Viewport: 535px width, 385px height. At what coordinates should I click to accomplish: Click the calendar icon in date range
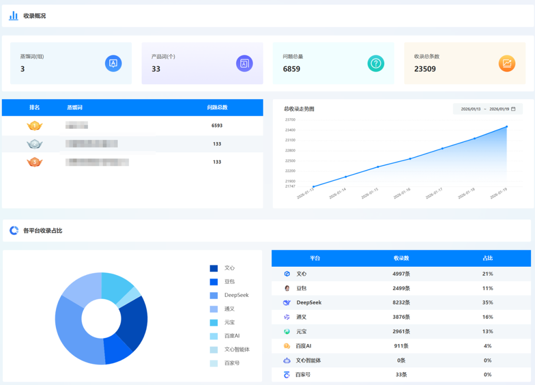(513, 109)
